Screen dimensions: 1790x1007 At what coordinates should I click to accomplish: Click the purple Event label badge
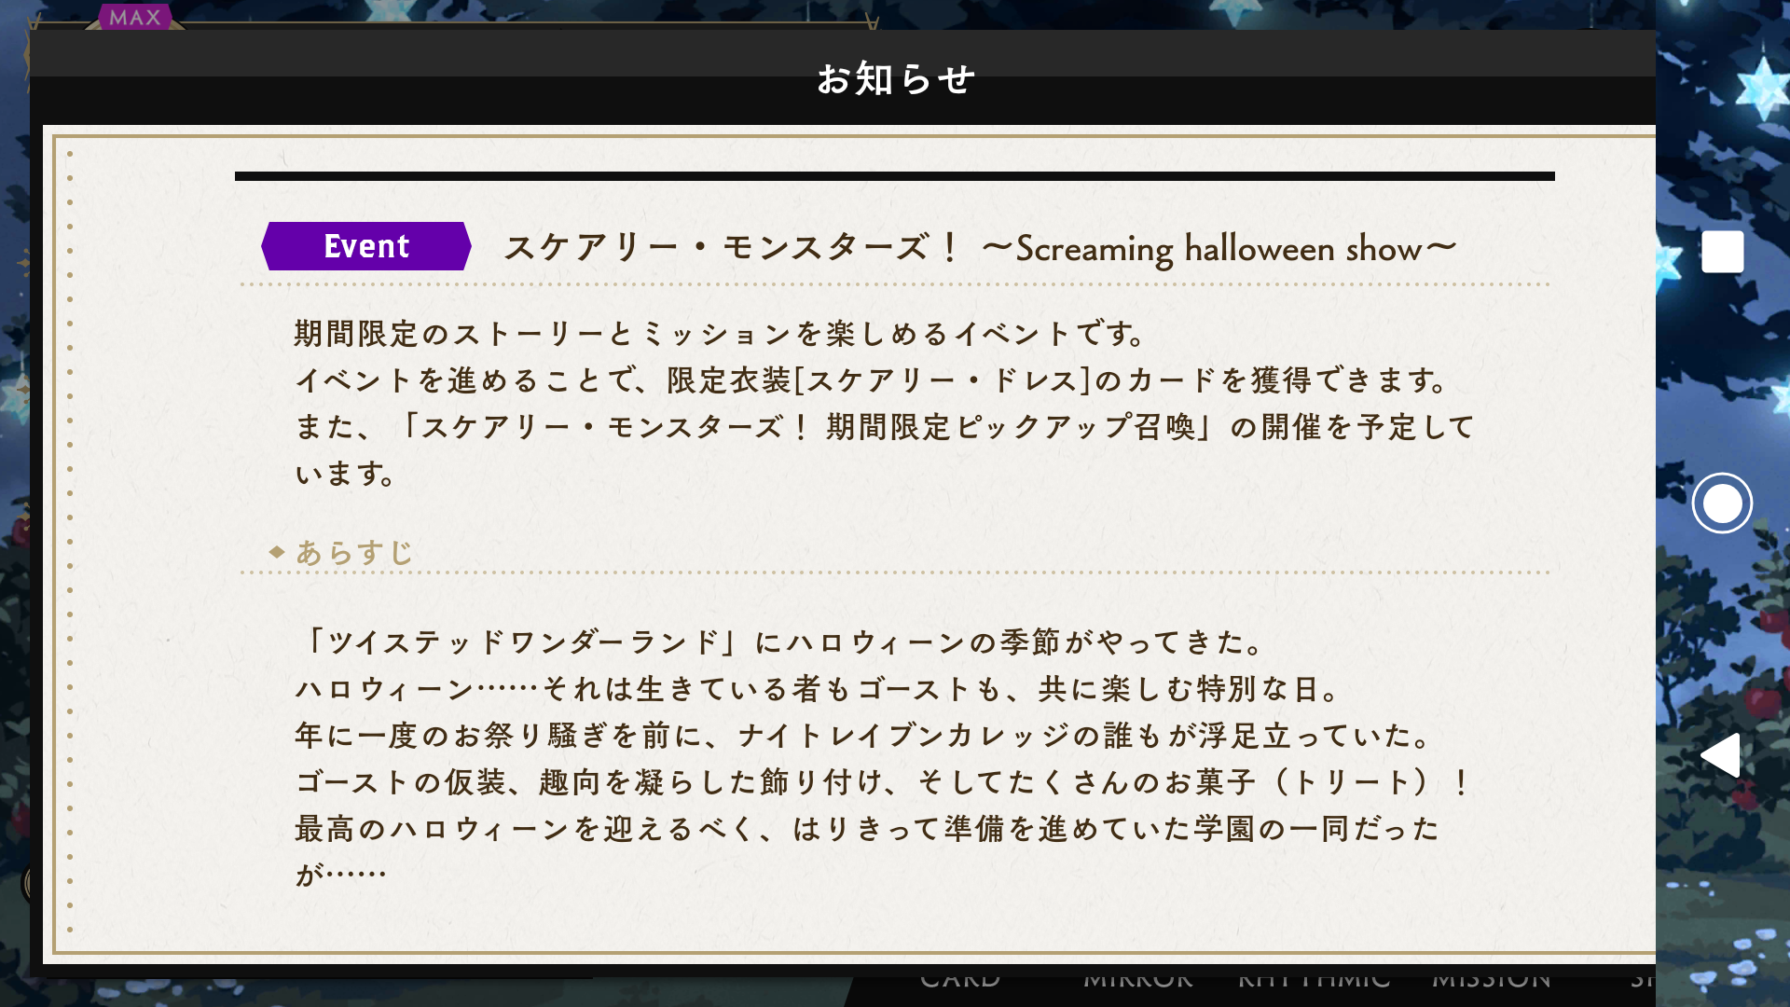coord(366,246)
